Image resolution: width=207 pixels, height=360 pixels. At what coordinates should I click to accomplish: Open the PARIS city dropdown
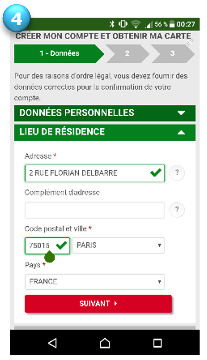[x=119, y=245]
